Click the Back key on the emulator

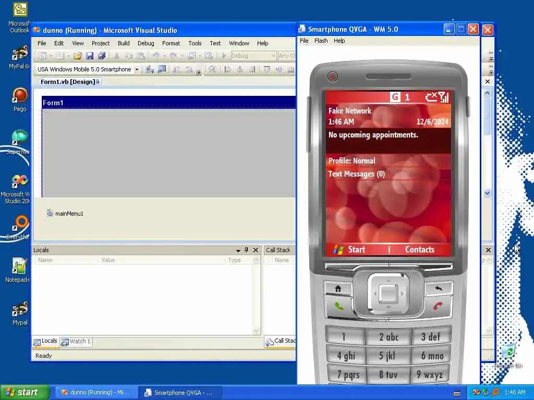click(x=439, y=289)
